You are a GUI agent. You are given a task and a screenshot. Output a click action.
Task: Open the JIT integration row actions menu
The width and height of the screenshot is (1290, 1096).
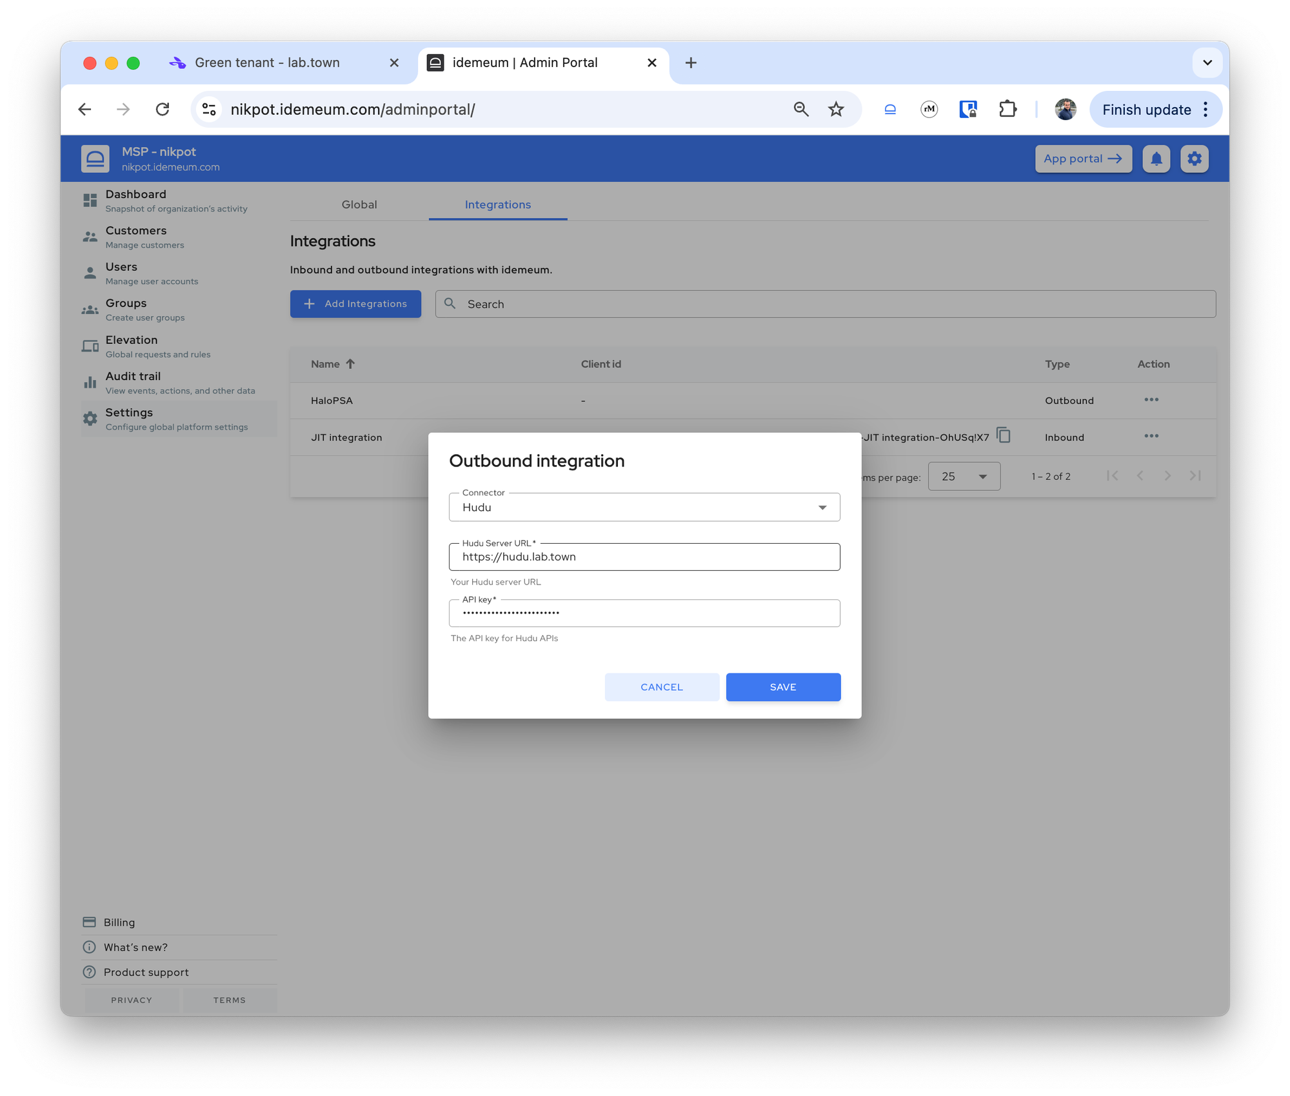pyautogui.click(x=1151, y=436)
